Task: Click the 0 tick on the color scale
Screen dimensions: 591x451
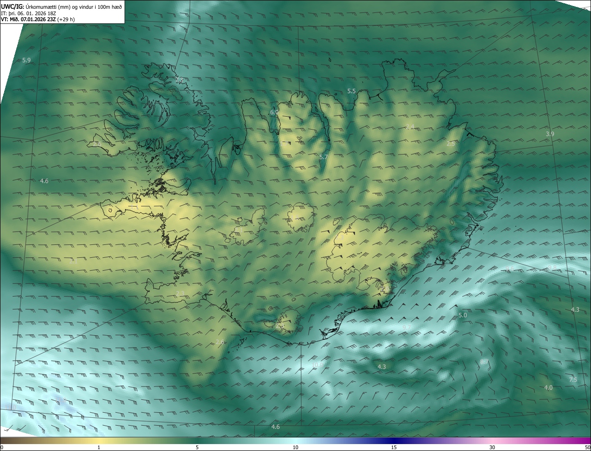Action: click(1, 447)
